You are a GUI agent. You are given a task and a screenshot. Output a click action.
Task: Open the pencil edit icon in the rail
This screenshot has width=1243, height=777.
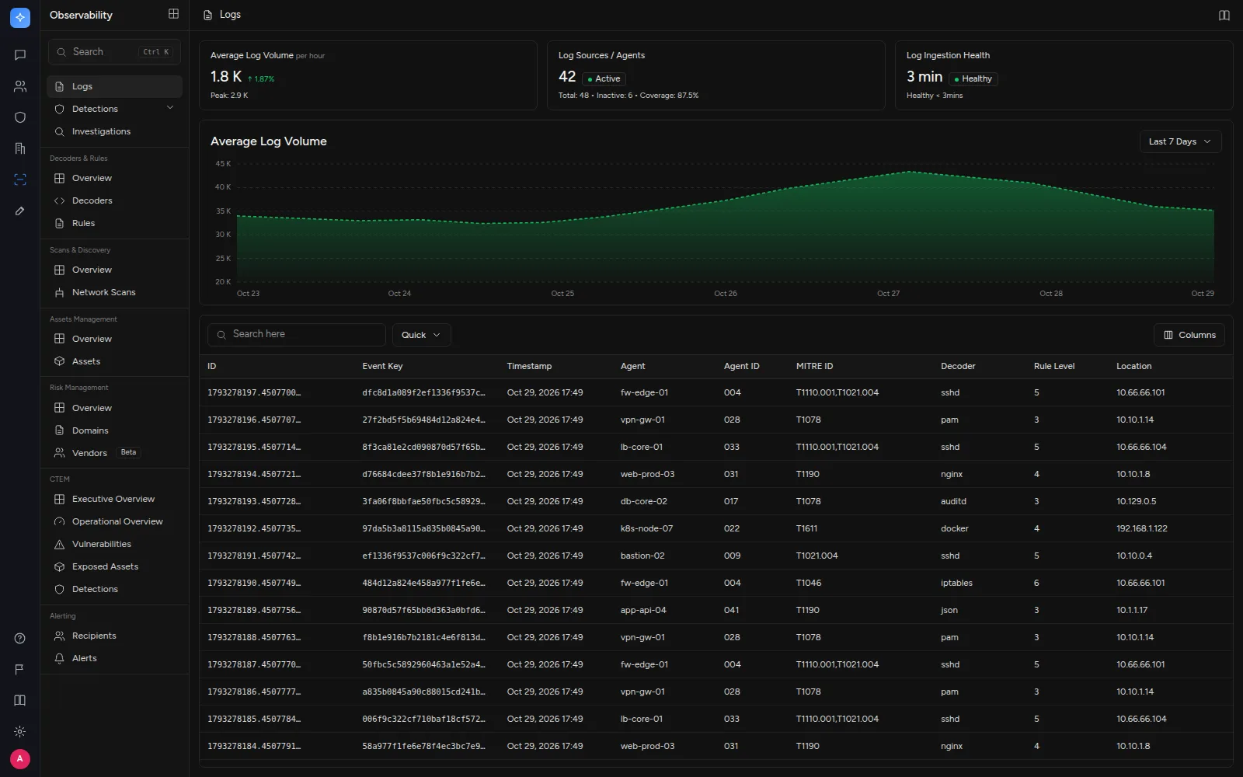[x=20, y=211]
